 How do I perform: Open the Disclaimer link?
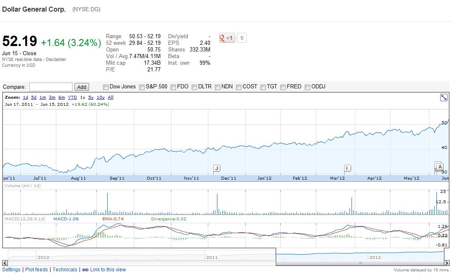click(x=56, y=59)
